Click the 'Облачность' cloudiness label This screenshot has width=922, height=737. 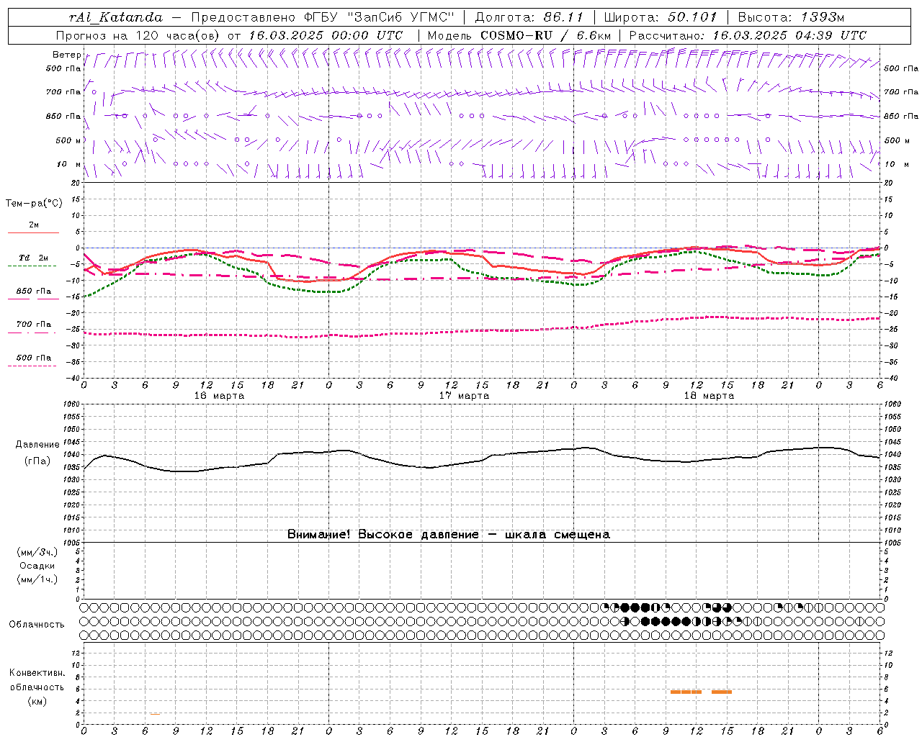(37, 625)
